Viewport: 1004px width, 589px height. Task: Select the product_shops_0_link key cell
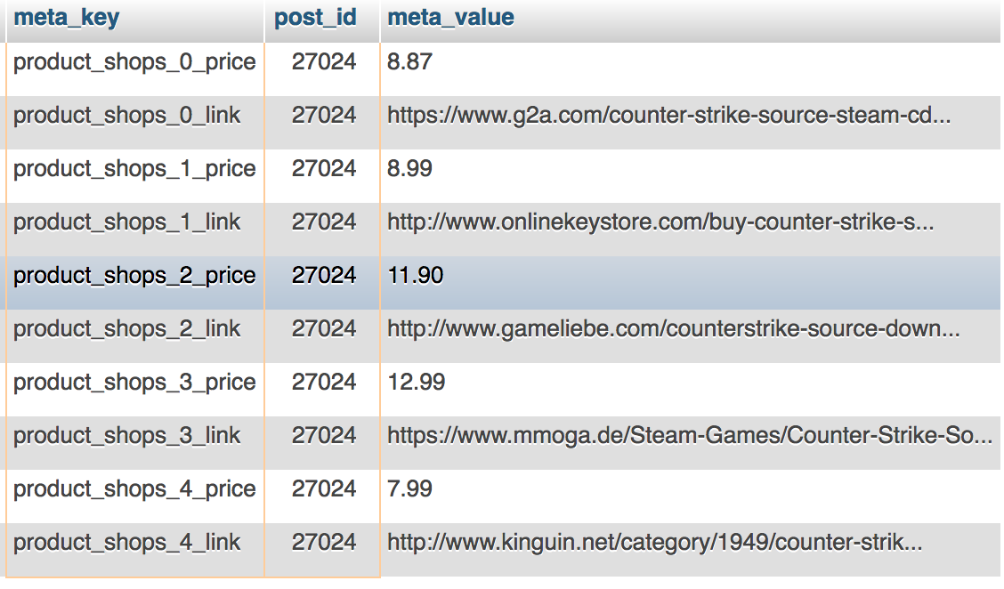point(135,122)
